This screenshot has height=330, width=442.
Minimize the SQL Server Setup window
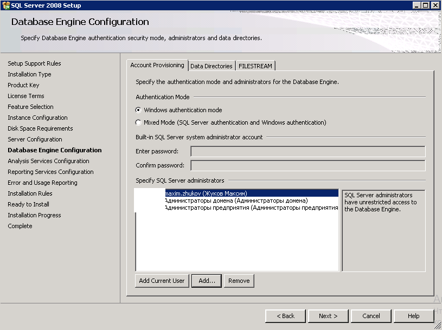click(417, 5)
